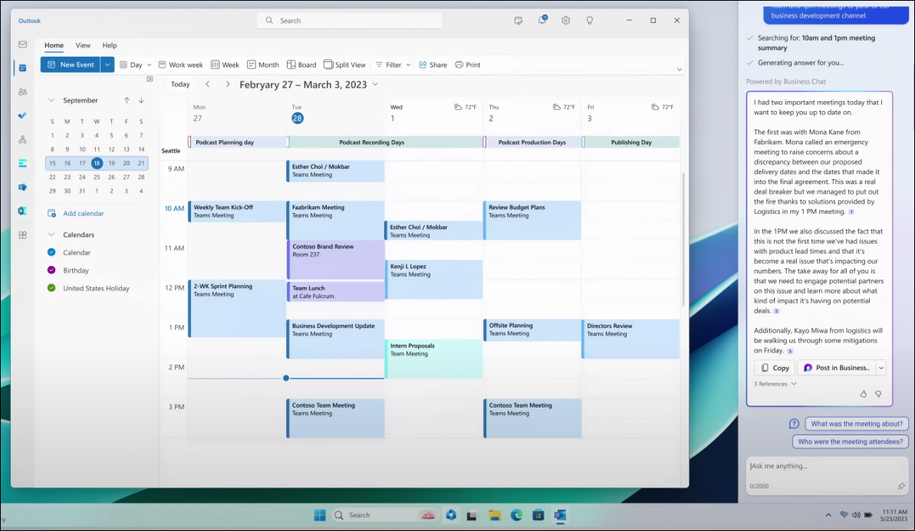This screenshot has height=531, width=915.
Task: Open File Explorer from taskbar
Action: 495,515
